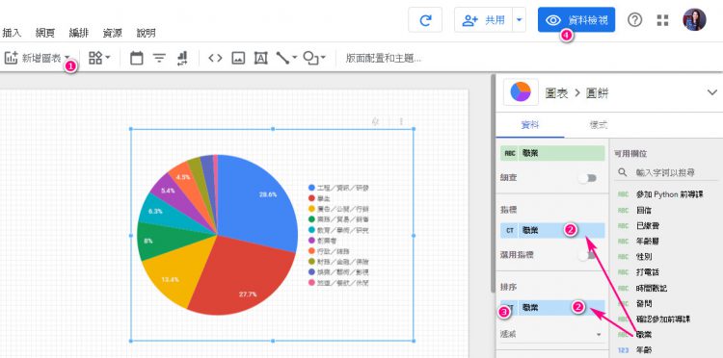
Task: Collapse the 圖表 > 圓餅 panel chevron
Action: point(712,92)
